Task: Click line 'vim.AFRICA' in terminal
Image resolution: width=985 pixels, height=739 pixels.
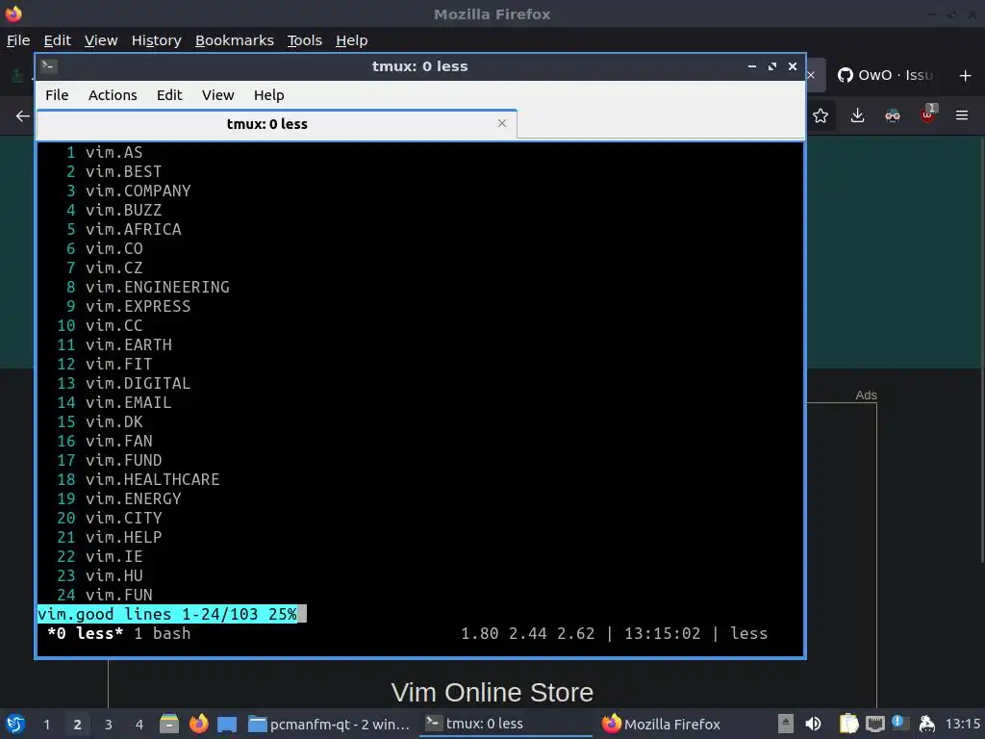Action: pyautogui.click(x=133, y=229)
